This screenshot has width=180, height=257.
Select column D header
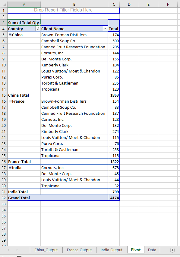pyautogui.click(x=129, y=5)
